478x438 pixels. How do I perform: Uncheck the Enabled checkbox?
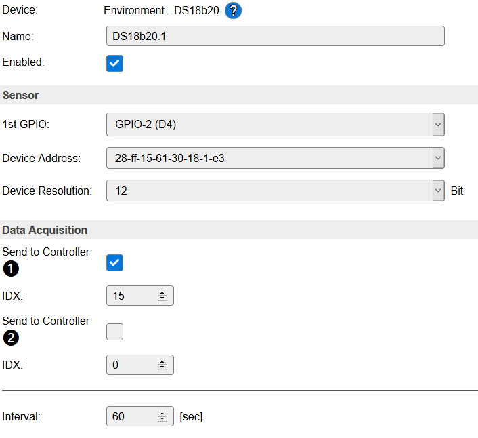115,63
